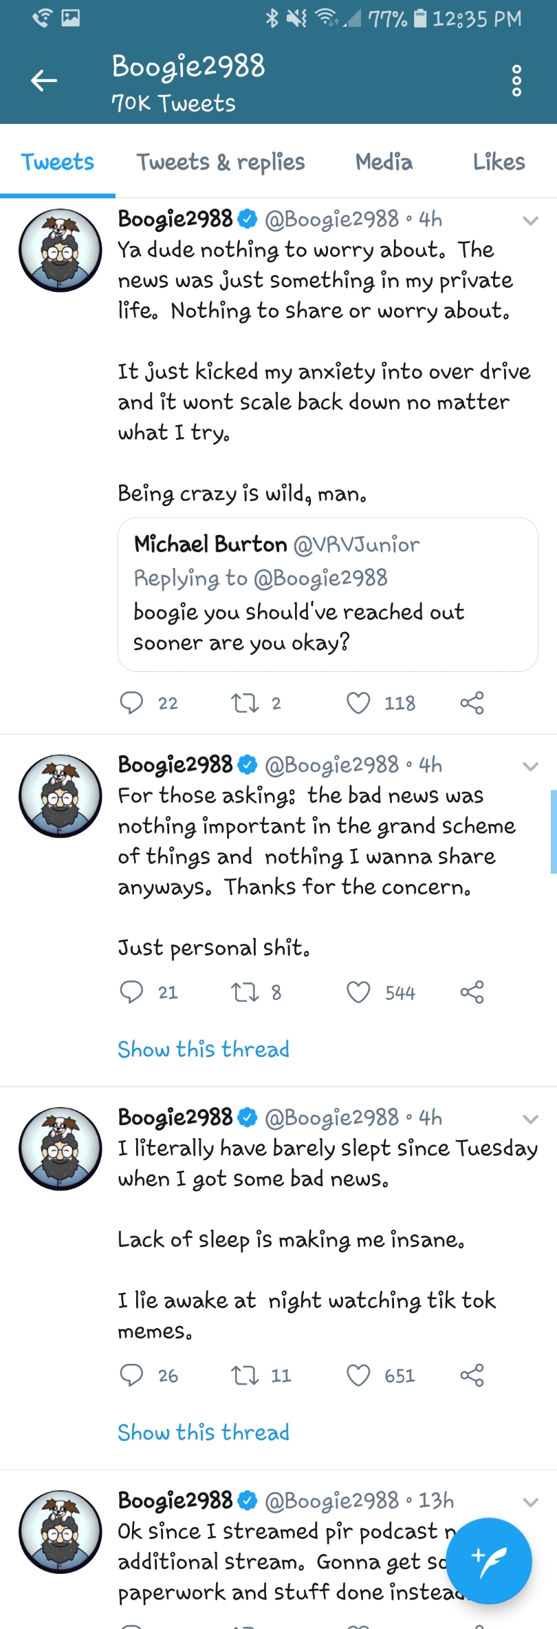The image size is (557, 1629).
Task: Open 'Show this thread' under tik tok tweet
Action: [204, 1432]
